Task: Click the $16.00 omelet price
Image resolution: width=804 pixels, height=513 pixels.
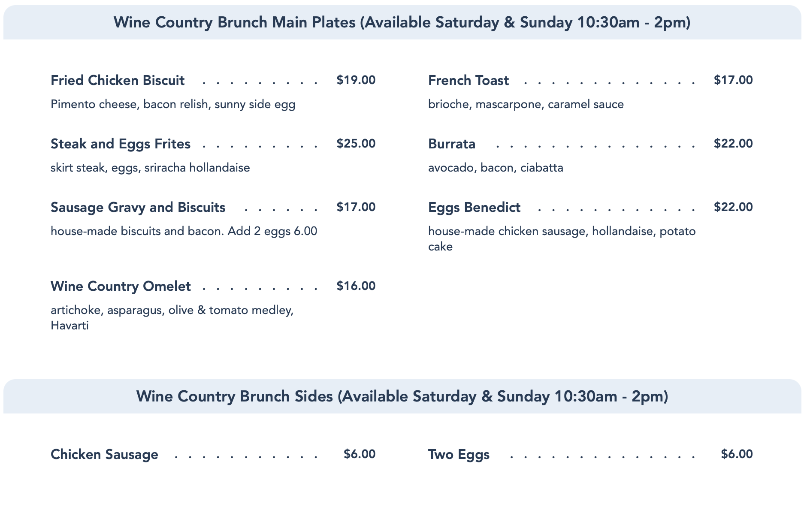Action: click(x=356, y=286)
